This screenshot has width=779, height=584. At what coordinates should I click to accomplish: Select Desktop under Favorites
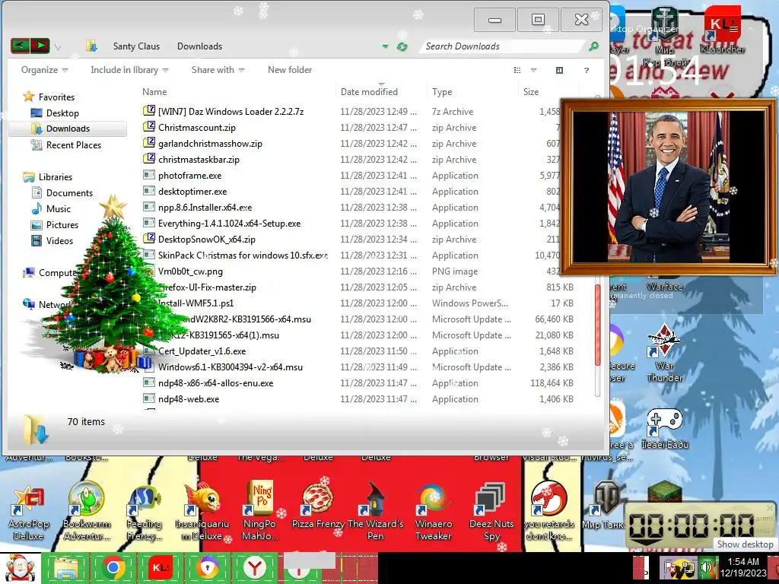pyautogui.click(x=55, y=113)
